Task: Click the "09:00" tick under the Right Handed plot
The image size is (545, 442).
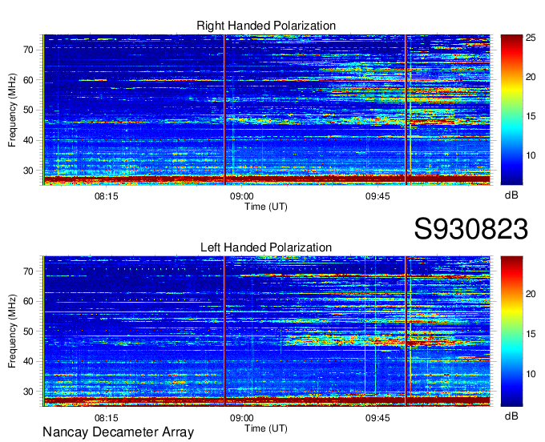Action: (241, 196)
